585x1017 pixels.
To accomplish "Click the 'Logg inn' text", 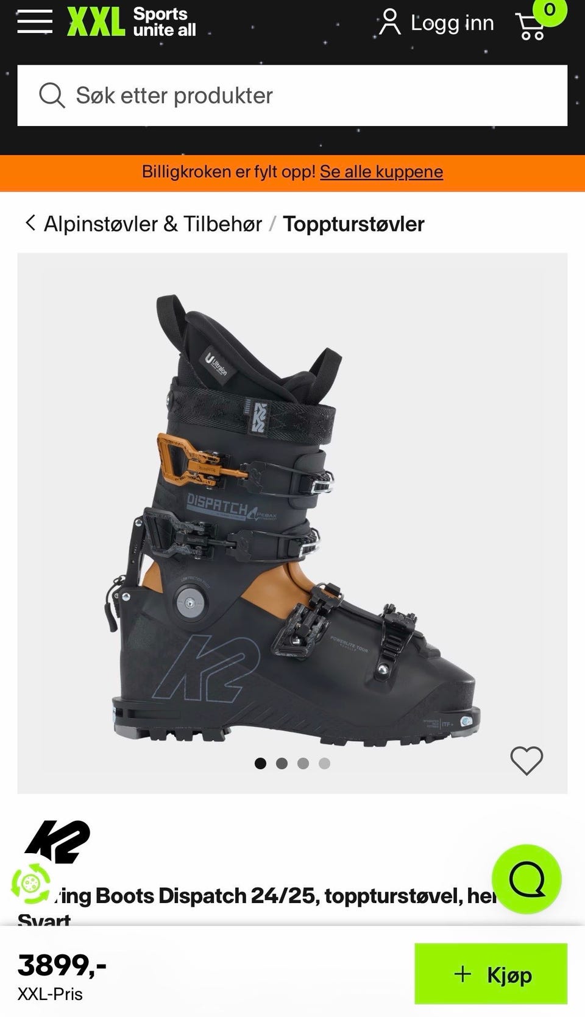I will tap(452, 23).
